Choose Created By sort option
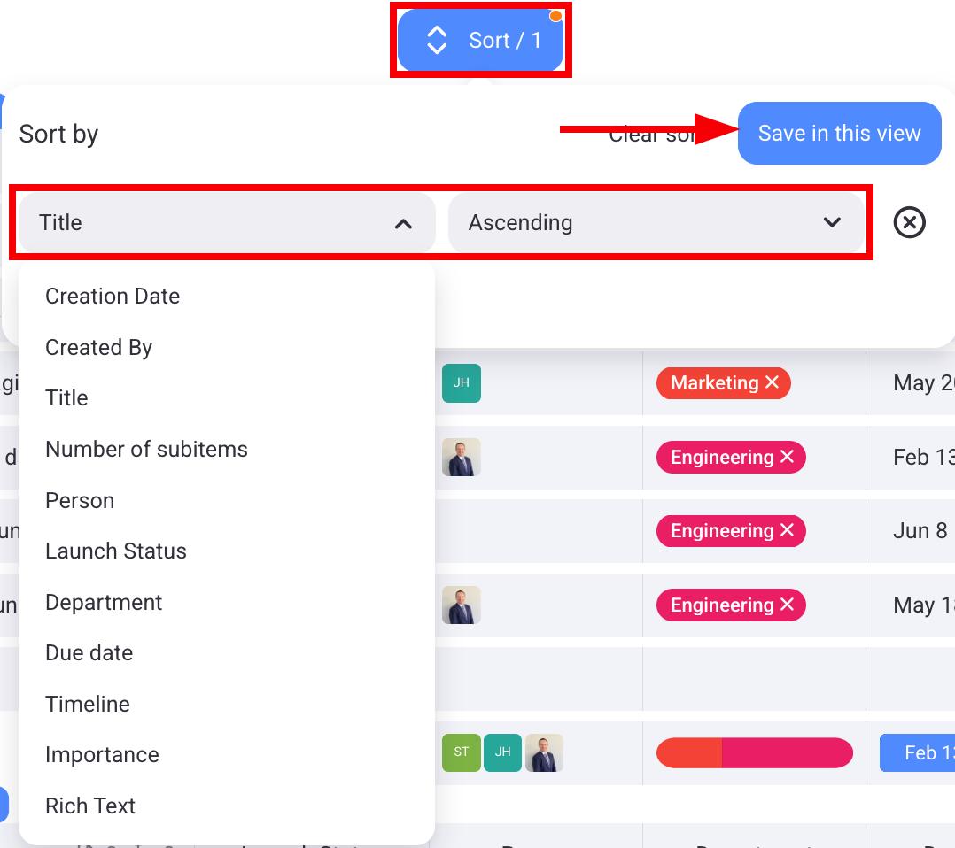 98,348
